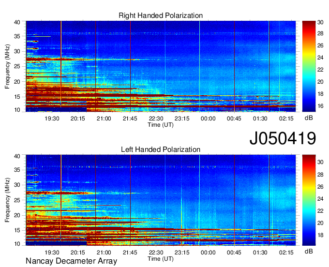Click the 02:15 time tick on Right Handed plot
Image resolution: width=329 pixels, height=267 pixels.
[x=286, y=119]
